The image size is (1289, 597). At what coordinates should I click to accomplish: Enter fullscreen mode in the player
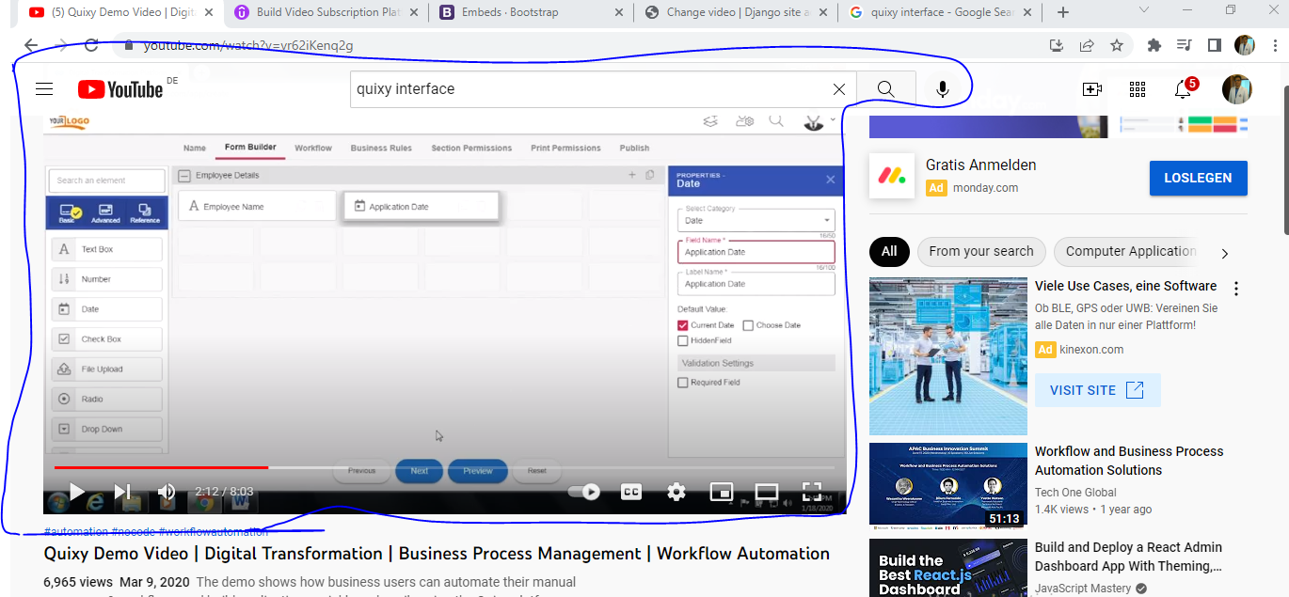pyautogui.click(x=811, y=492)
